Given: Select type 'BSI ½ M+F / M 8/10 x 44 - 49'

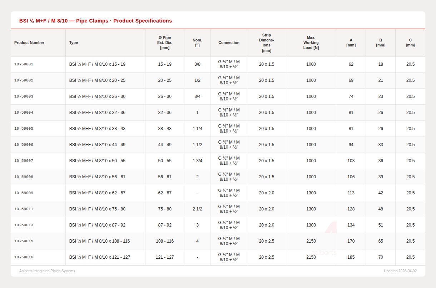Looking at the screenshot, I should [x=97, y=145].
